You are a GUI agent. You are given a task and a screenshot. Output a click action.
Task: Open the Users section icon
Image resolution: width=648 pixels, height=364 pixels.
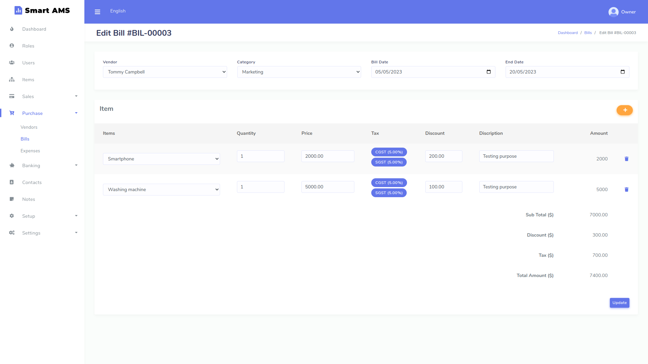coord(12,63)
